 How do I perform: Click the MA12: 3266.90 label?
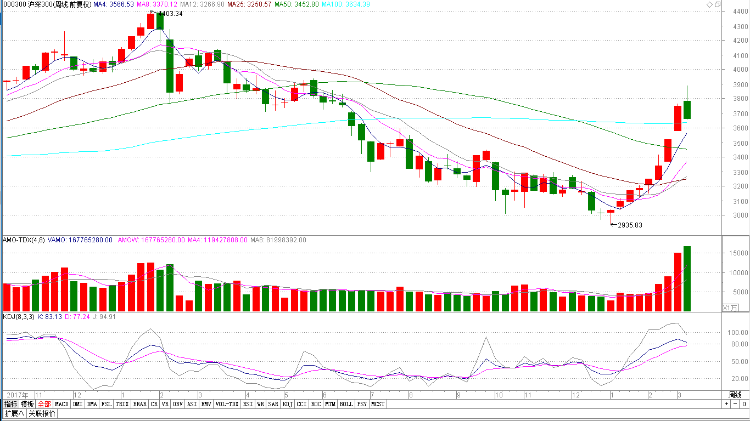(202, 4)
